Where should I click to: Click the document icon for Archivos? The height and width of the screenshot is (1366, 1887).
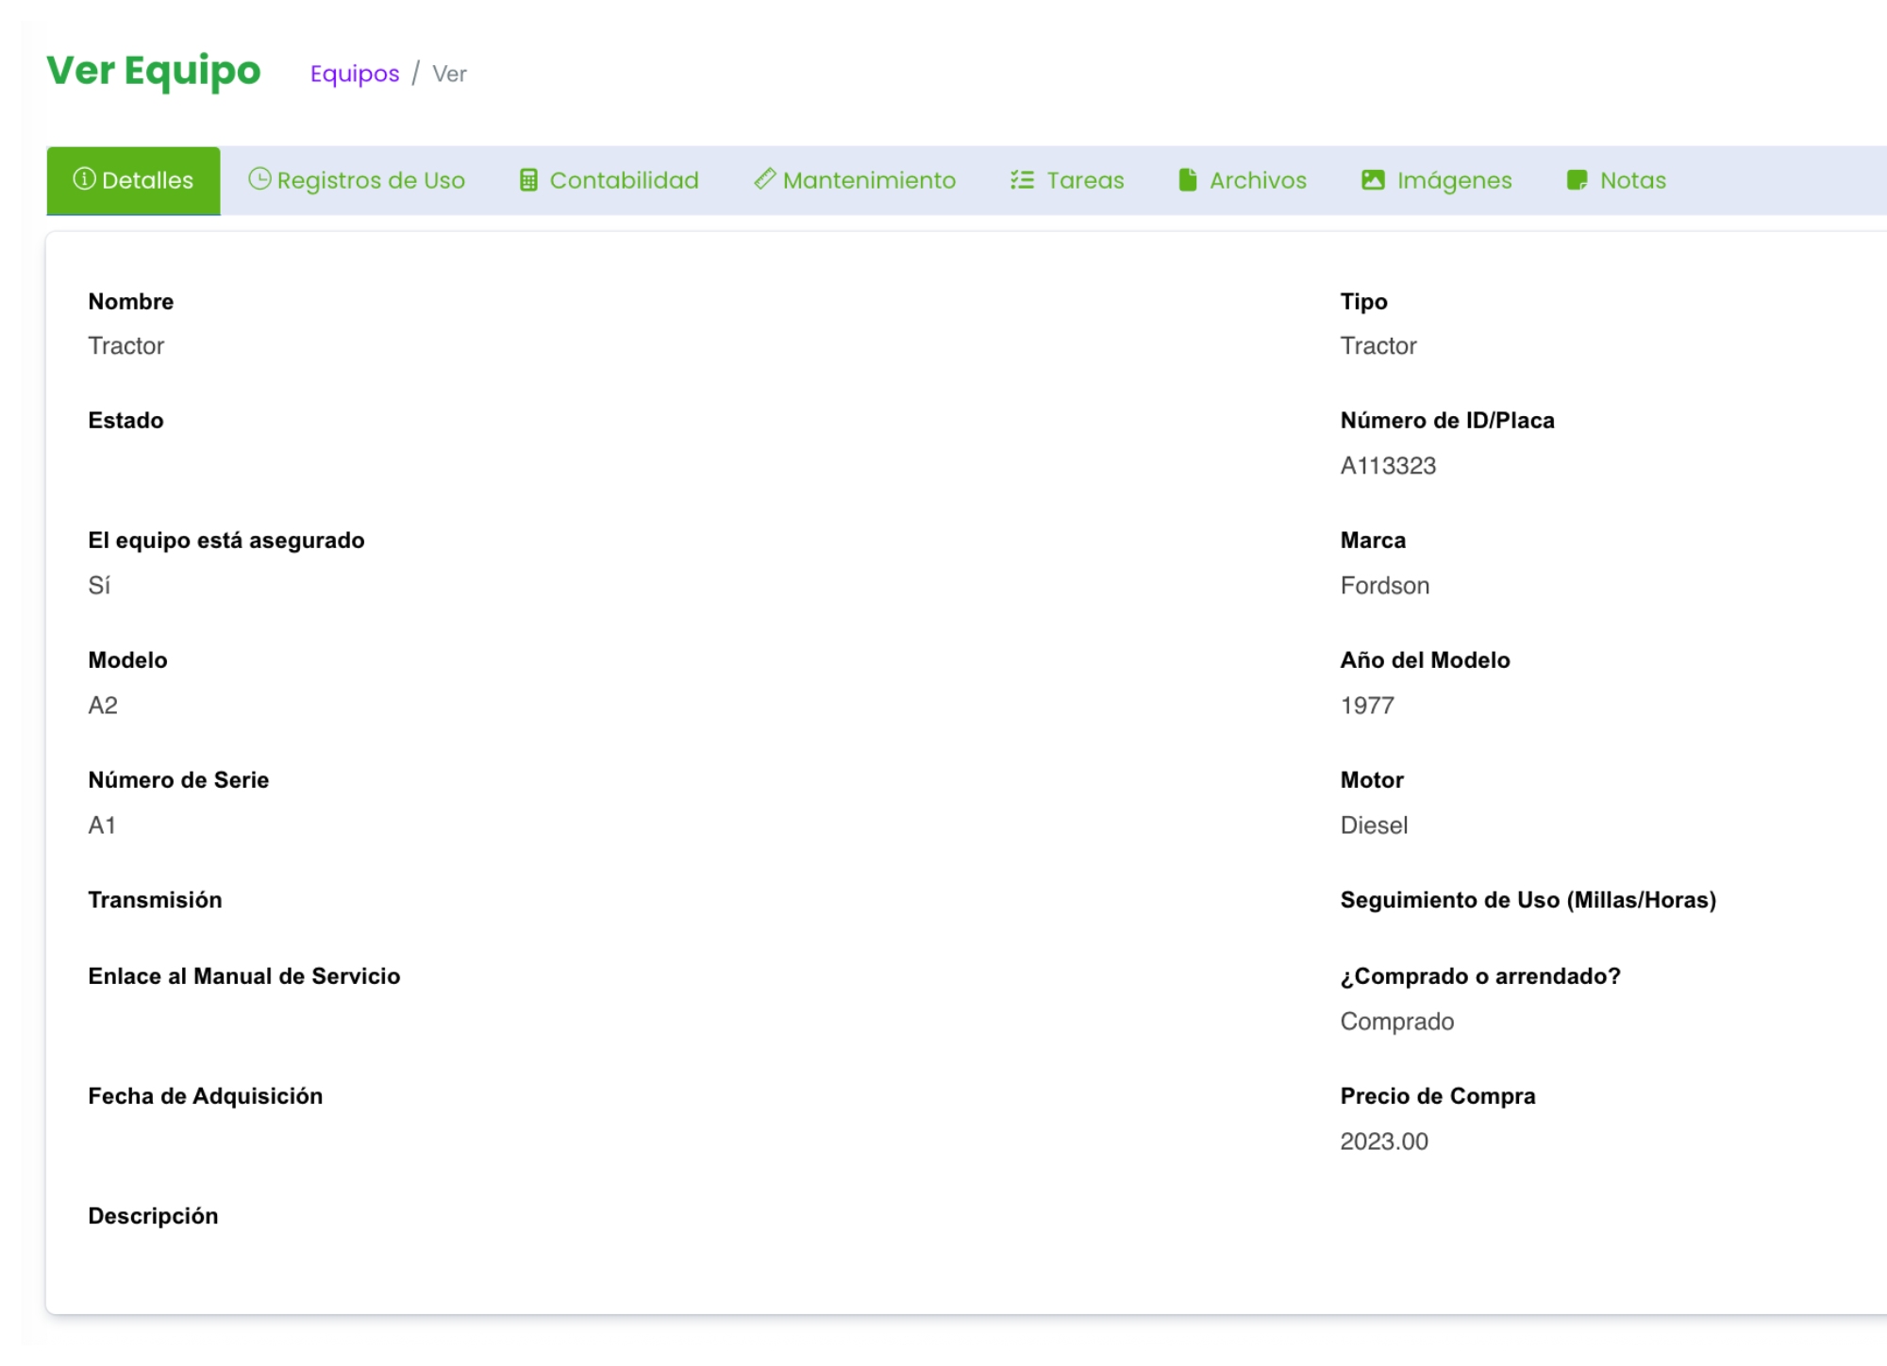(1187, 180)
